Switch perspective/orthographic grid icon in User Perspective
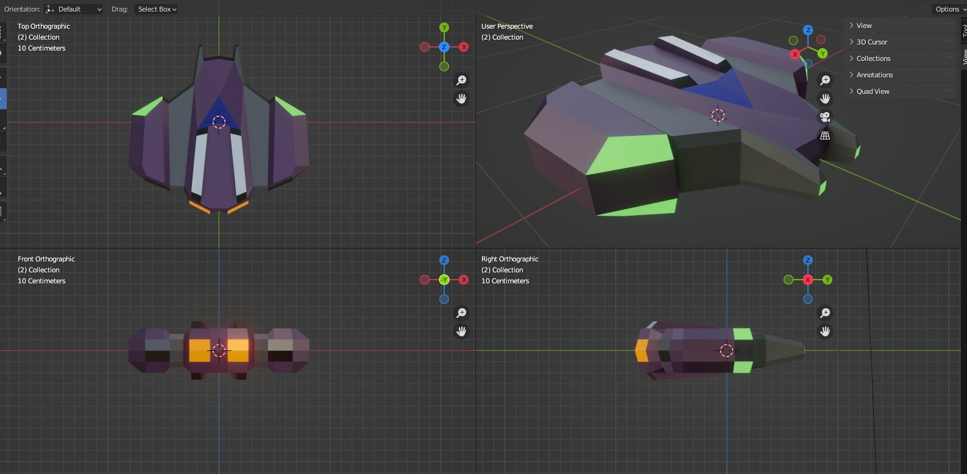Image resolution: width=967 pixels, height=474 pixels. (x=825, y=135)
